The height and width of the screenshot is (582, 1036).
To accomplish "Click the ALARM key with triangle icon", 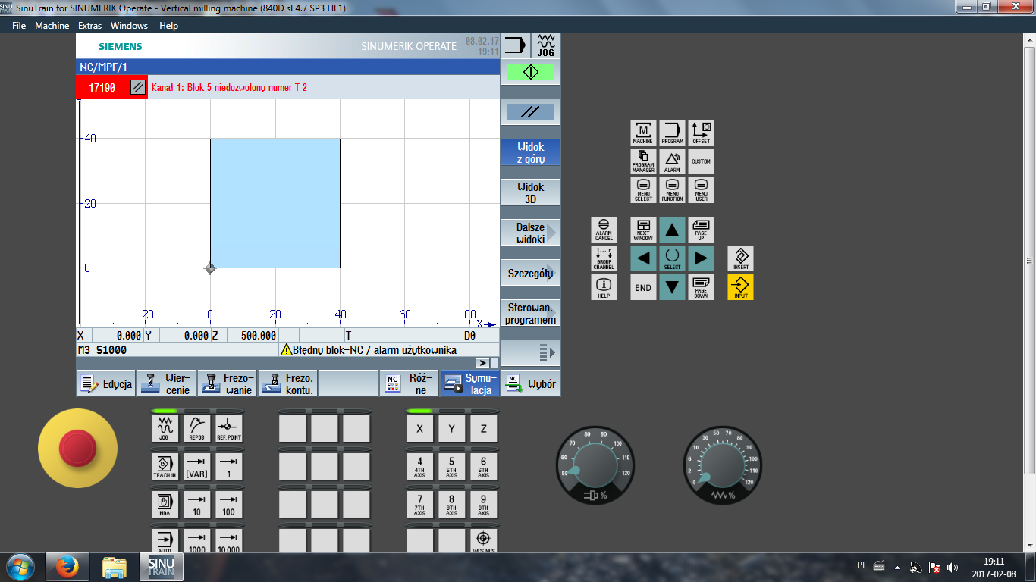I will [672, 161].
